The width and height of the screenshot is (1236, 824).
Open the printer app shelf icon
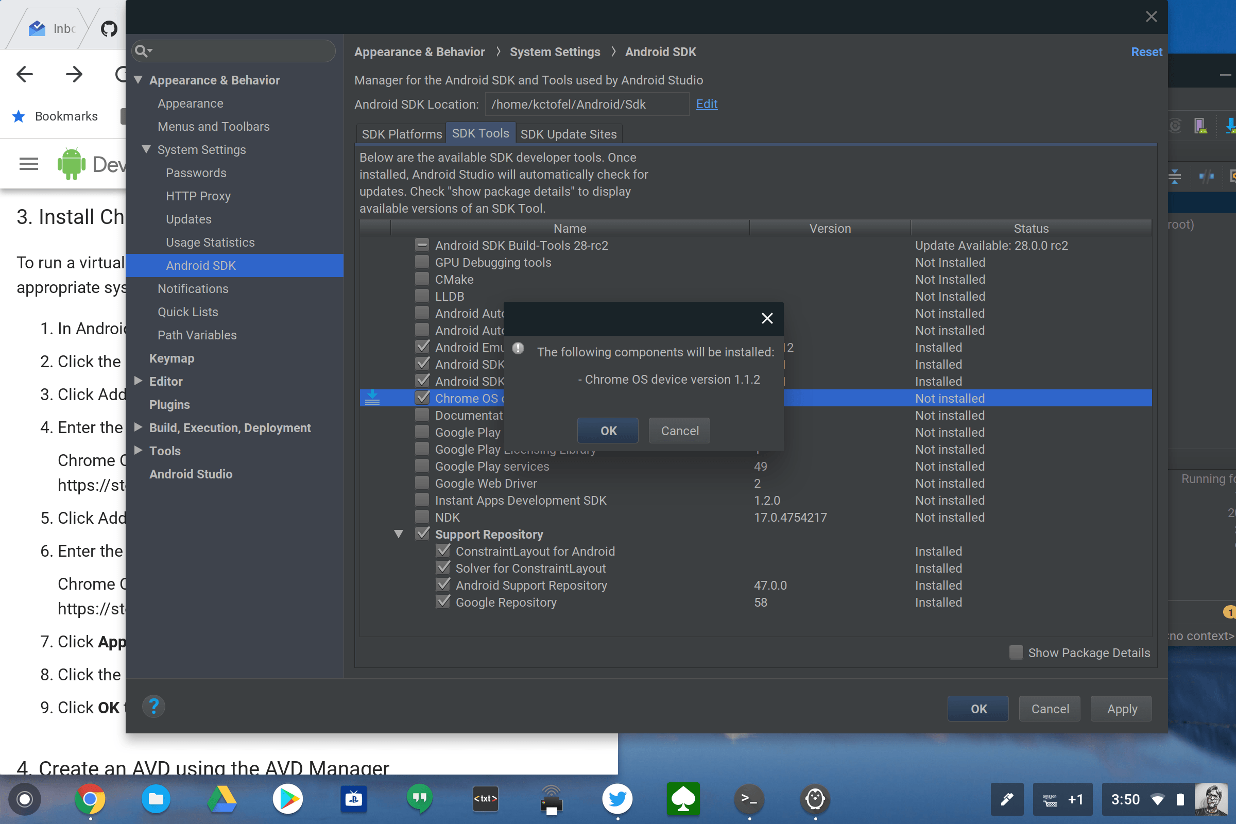(551, 800)
